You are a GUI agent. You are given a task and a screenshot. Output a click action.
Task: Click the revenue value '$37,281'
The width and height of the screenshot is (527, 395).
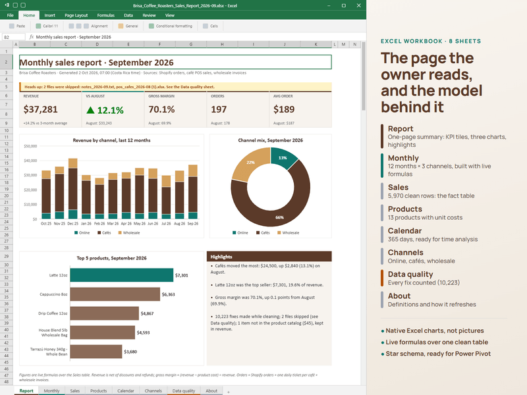click(x=41, y=109)
